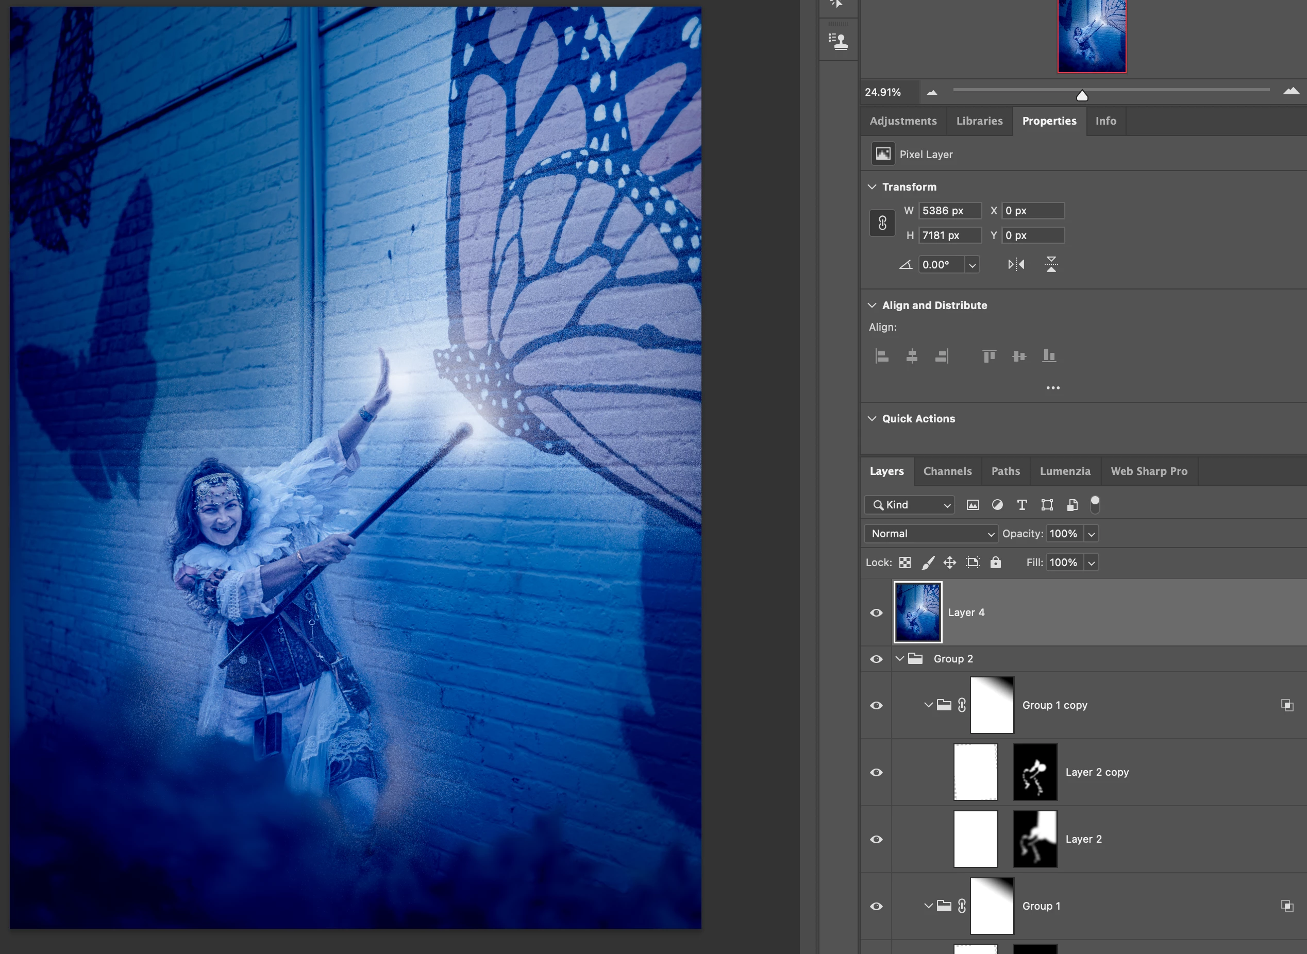Collapse the Transform section
The width and height of the screenshot is (1307, 954).
(872, 186)
